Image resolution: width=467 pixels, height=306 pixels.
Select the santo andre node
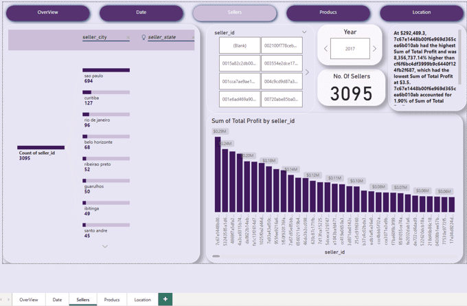point(106,230)
